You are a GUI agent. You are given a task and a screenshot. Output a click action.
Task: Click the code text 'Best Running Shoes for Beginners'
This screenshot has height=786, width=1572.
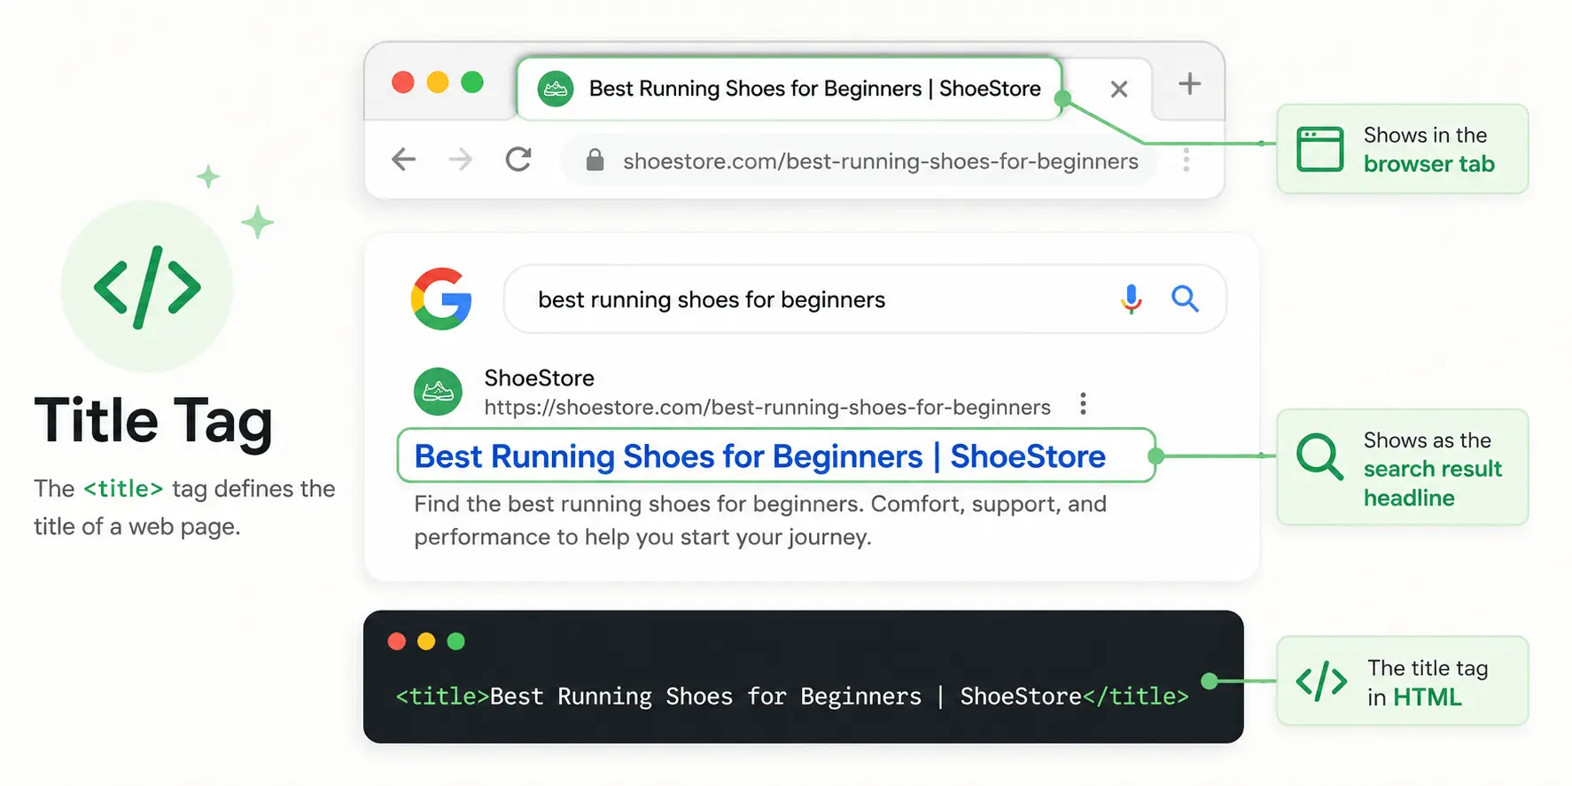click(x=705, y=697)
